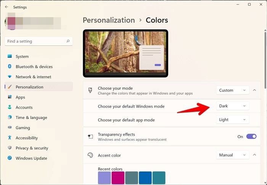This screenshot has width=267, height=185.
Task: Minimize the Settings window
Action: pyautogui.click(x=238, y=5)
